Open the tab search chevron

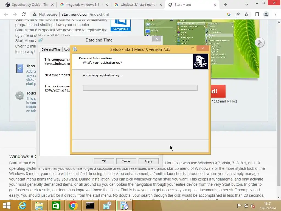pos(247,5)
